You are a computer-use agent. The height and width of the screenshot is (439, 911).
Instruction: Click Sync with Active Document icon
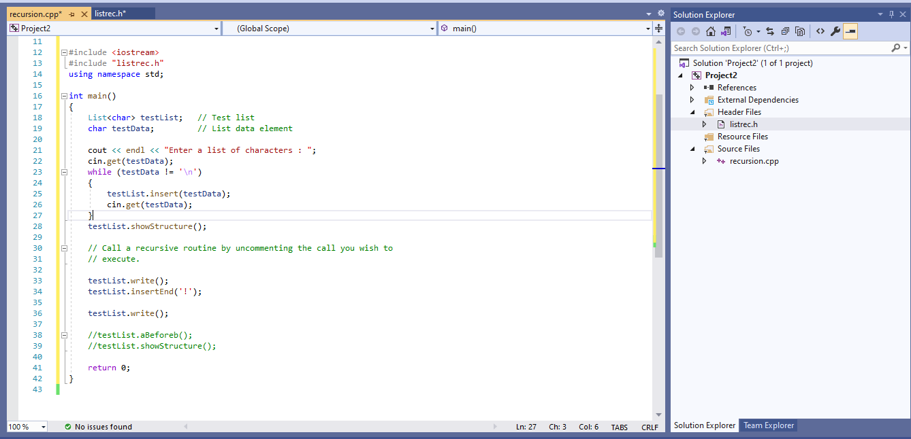[x=769, y=31]
